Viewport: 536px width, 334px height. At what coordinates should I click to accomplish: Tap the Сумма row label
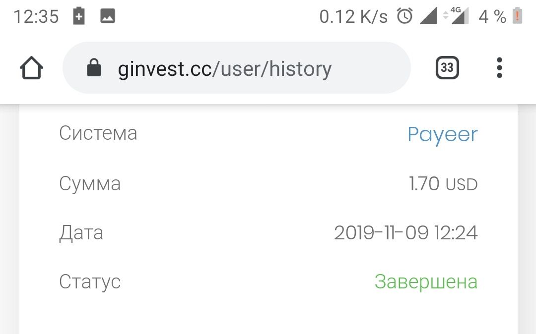[90, 184]
